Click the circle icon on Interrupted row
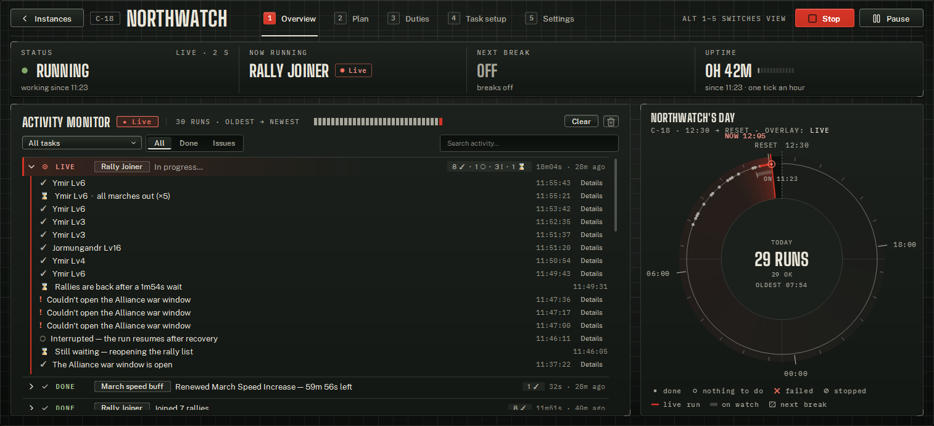 click(x=43, y=338)
